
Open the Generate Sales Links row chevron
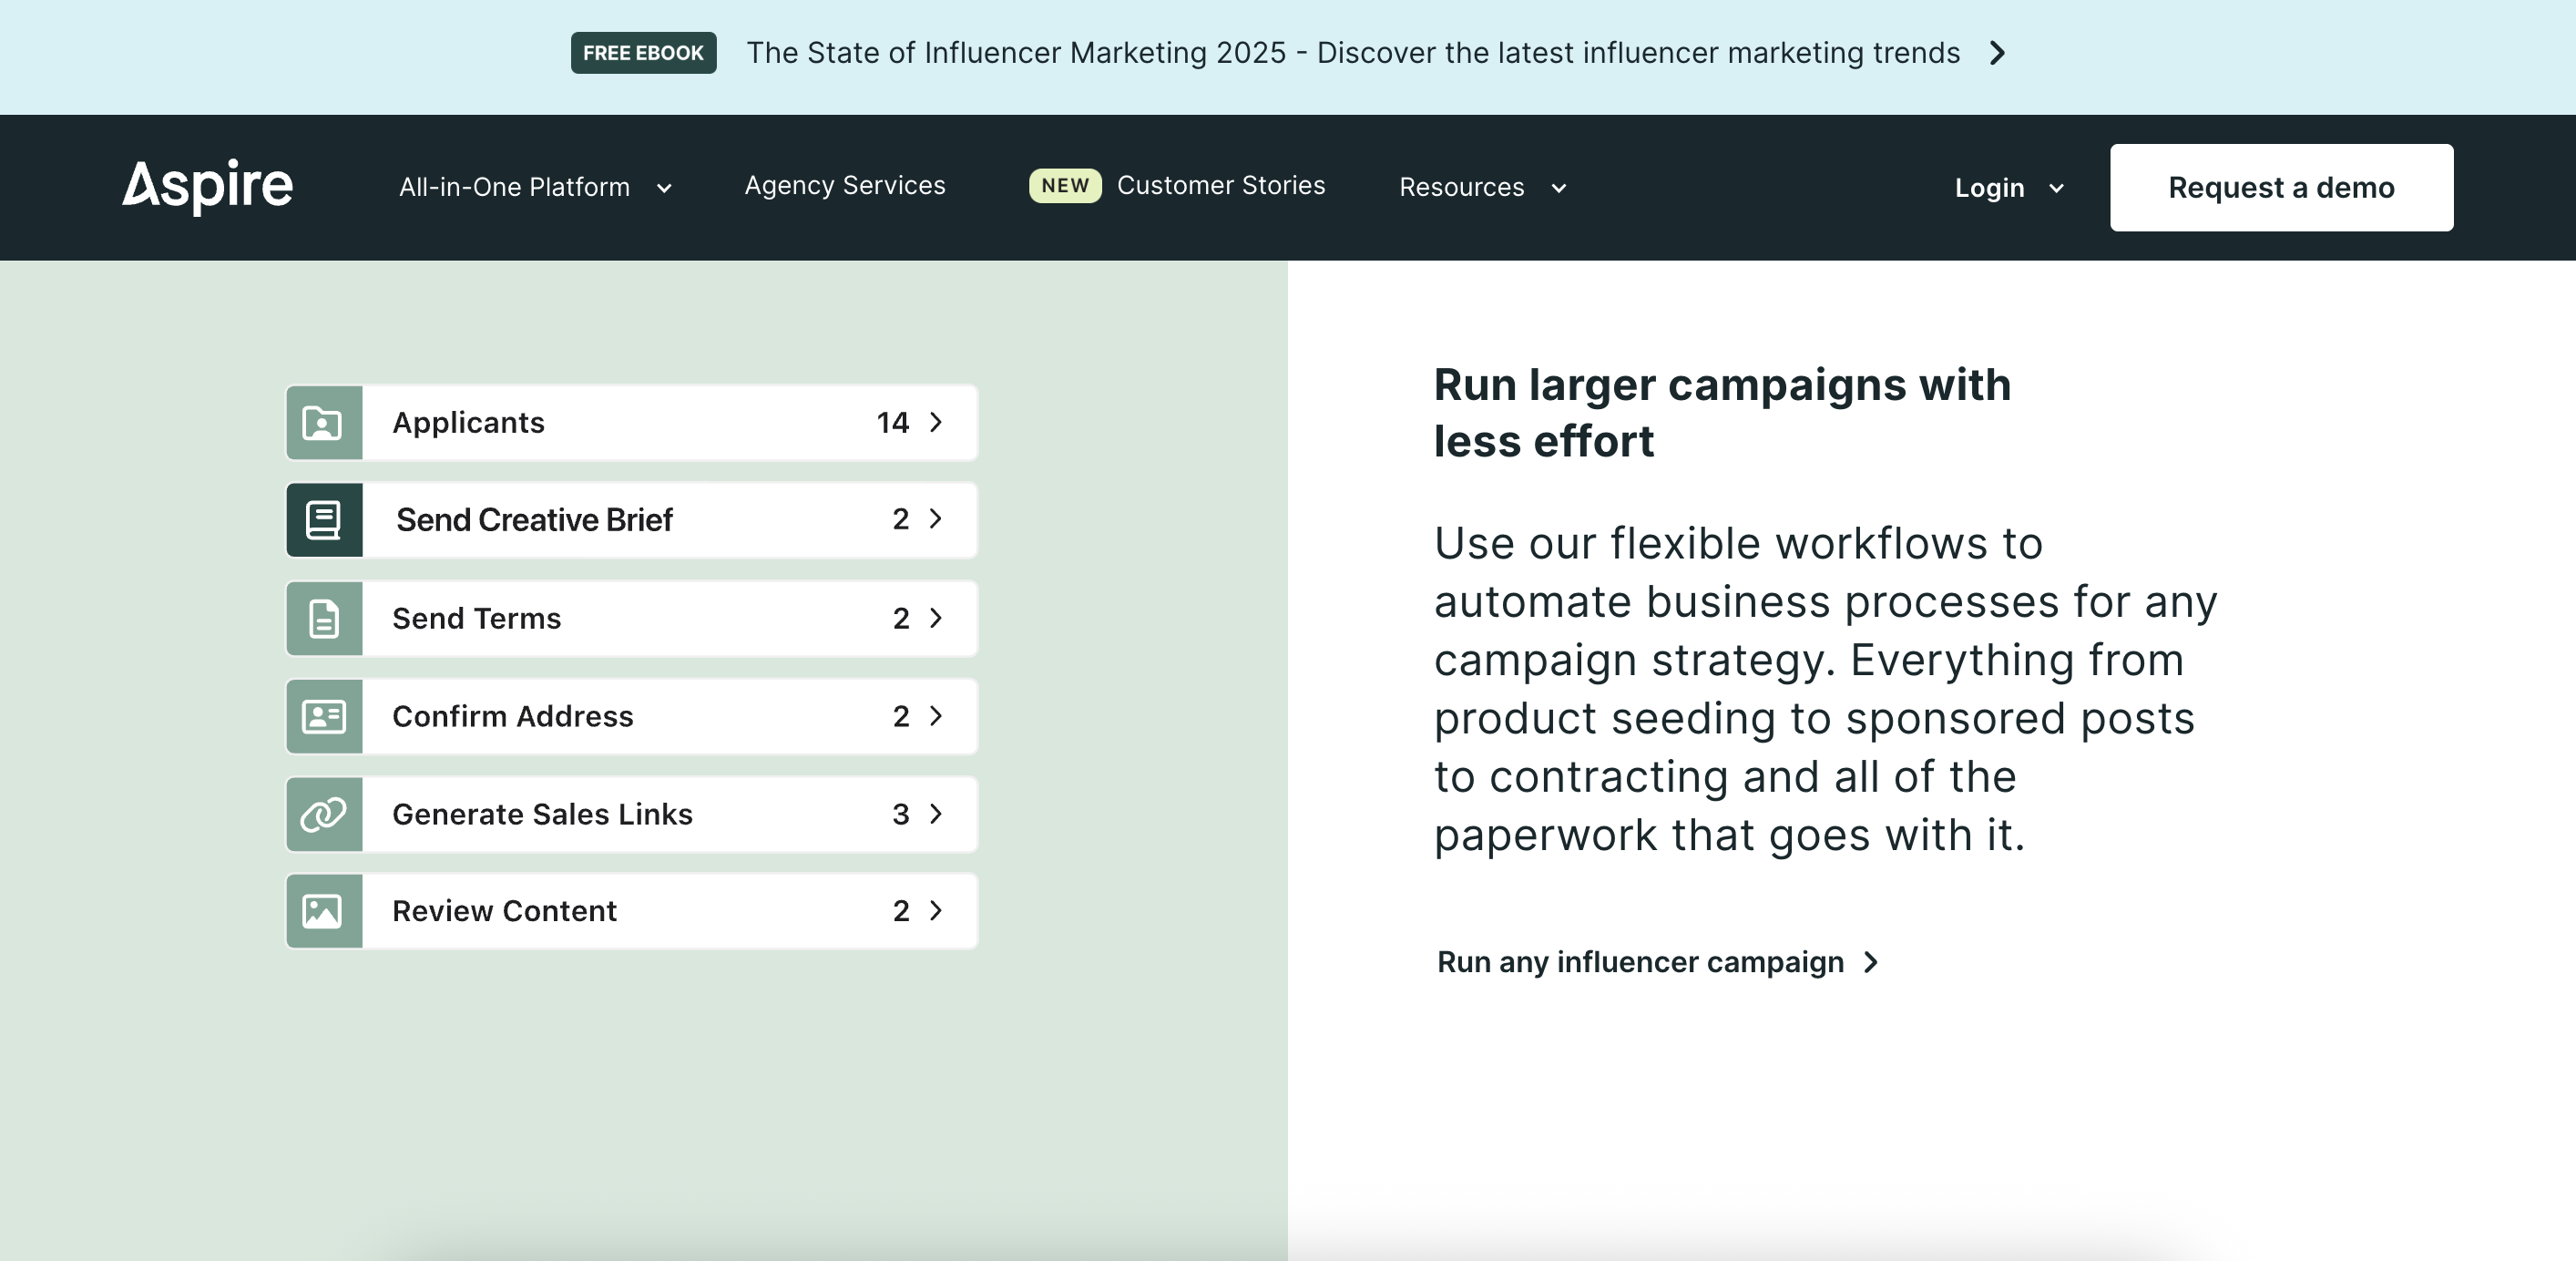936,814
